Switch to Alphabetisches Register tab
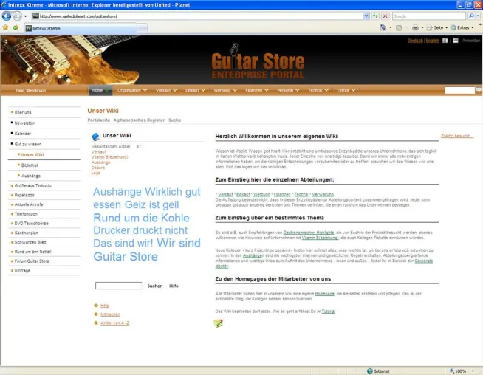This screenshot has width=483, height=375. [139, 120]
